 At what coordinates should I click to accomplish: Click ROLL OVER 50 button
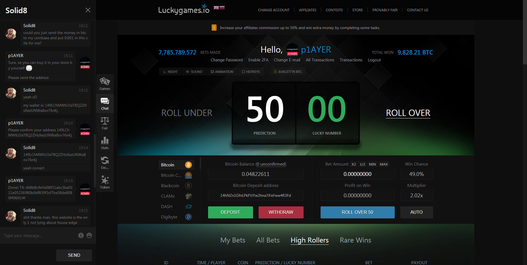[x=358, y=212]
